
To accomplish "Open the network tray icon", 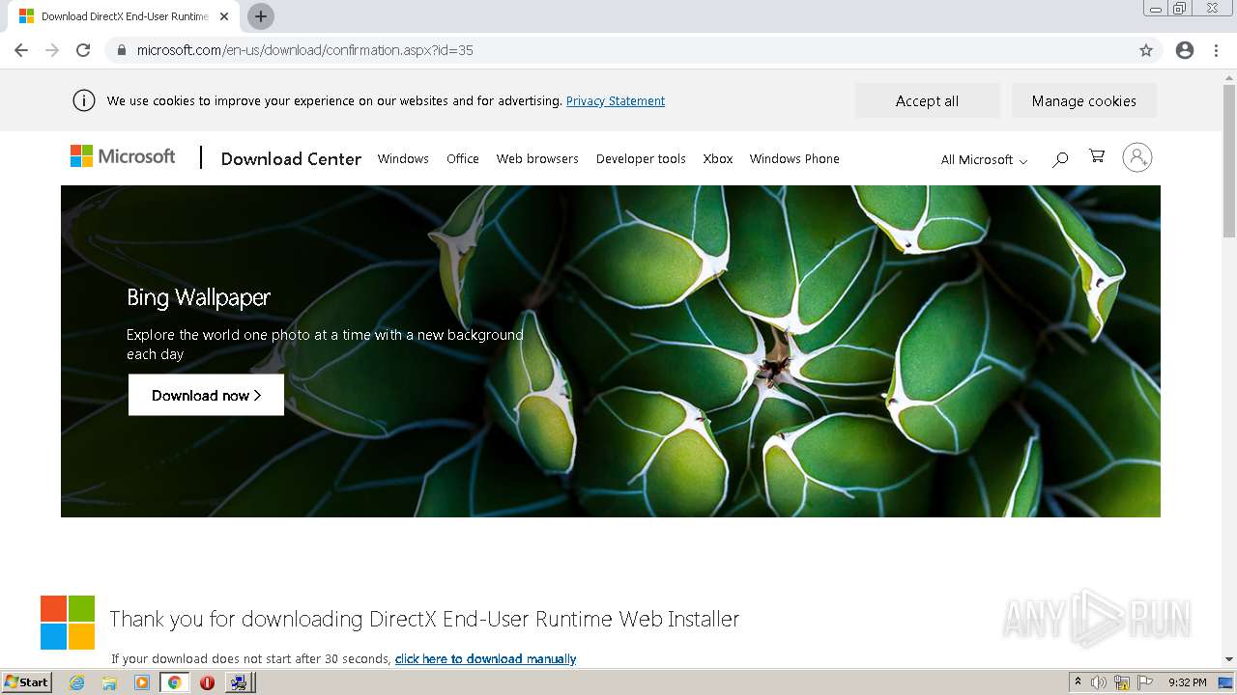I will click(1122, 682).
